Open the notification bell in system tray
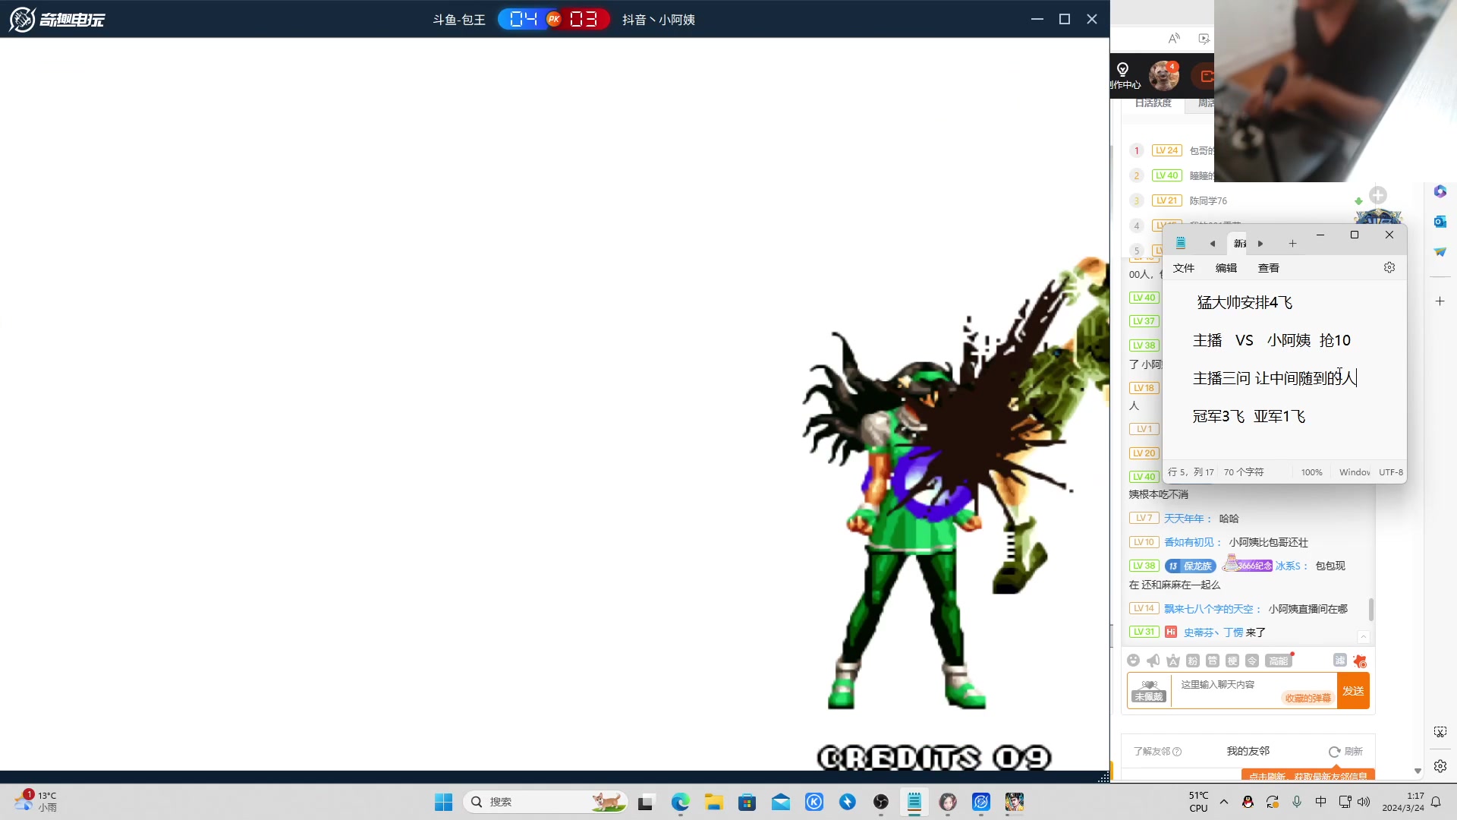The width and height of the screenshot is (1457, 820). coord(1436,802)
